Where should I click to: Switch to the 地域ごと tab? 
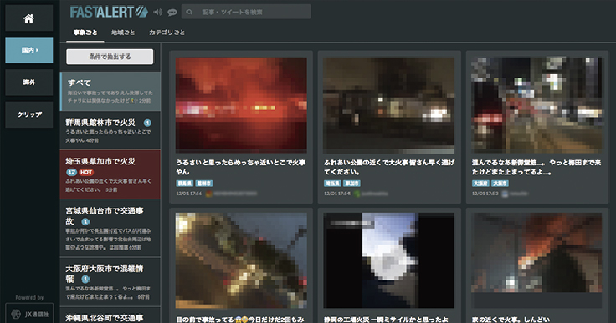(x=123, y=33)
